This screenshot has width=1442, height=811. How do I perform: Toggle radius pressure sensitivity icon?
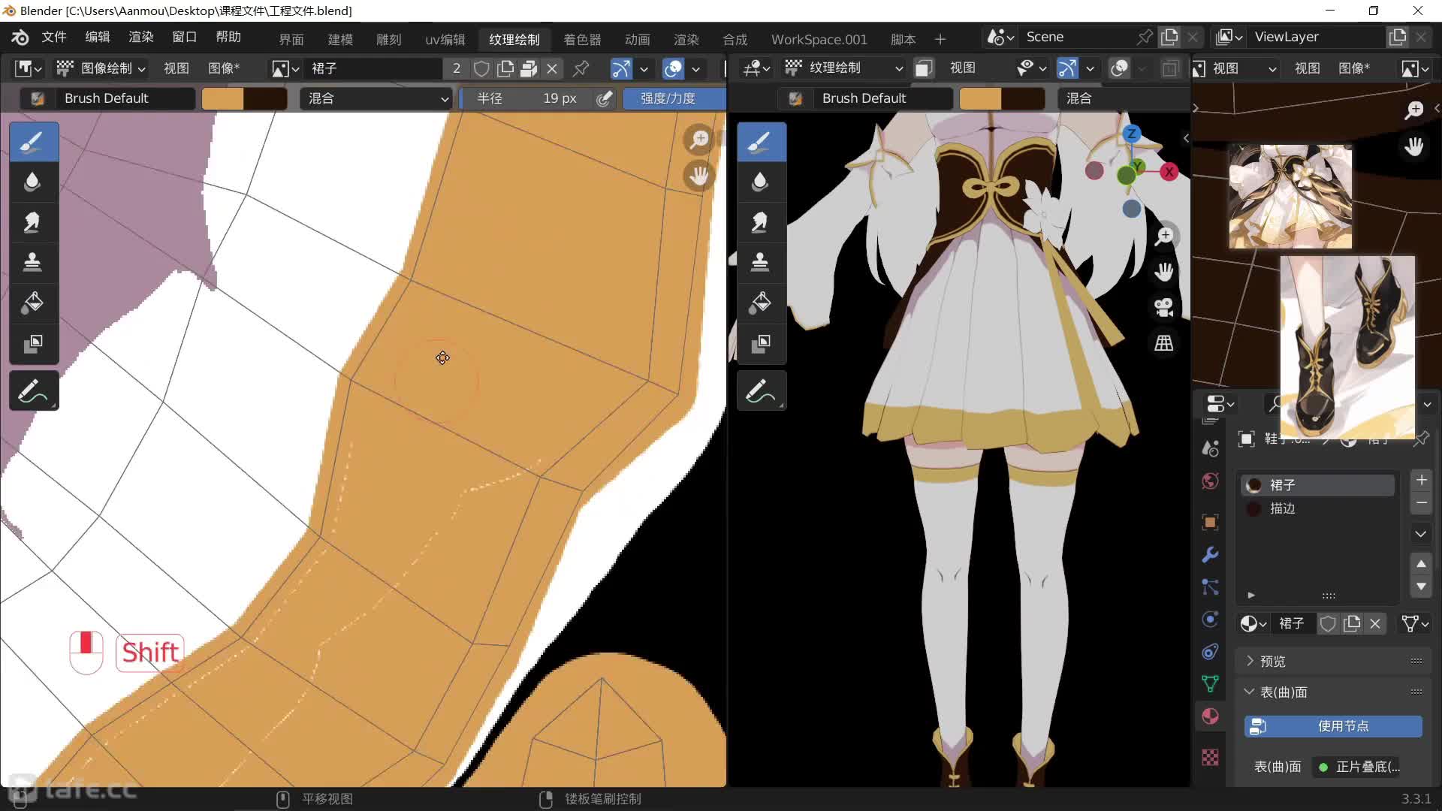(x=605, y=98)
